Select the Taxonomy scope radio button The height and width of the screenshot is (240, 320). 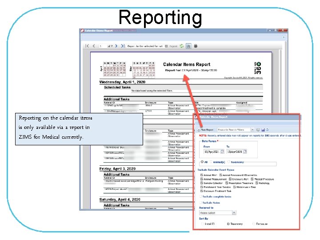(229, 162)
